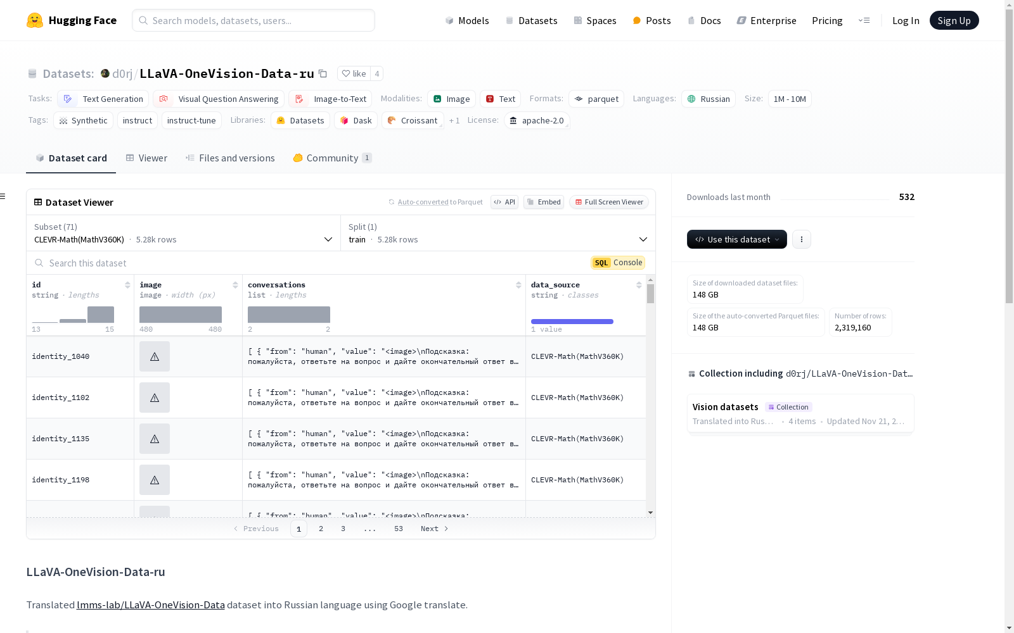Click the d0rj user avatar icon
The height and width of the screenshot is (633, 1014).
coord(105,73)
